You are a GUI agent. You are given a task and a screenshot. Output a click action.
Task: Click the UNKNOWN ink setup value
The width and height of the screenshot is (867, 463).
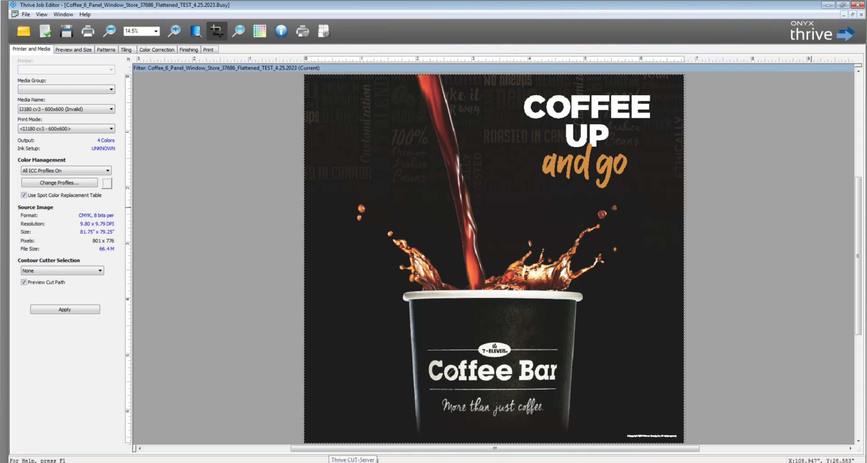point(103,149)
